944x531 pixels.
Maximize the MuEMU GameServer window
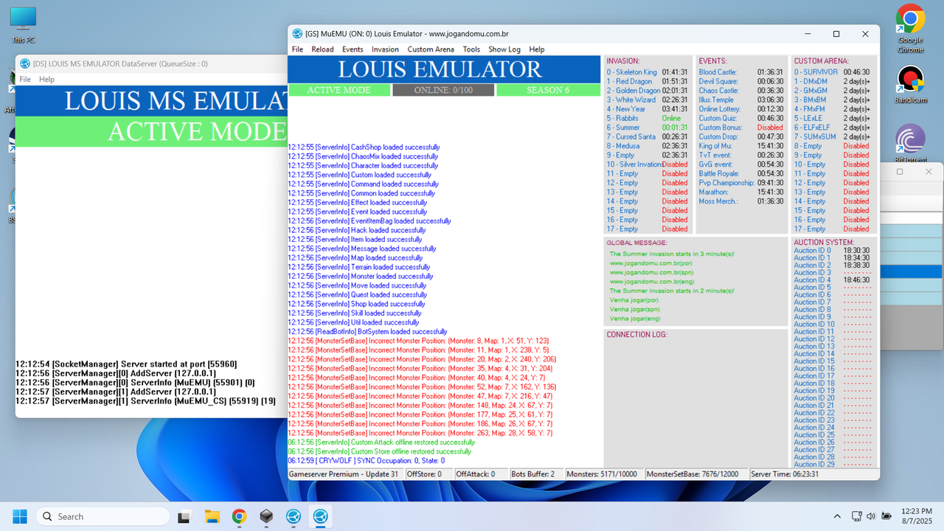836,34
